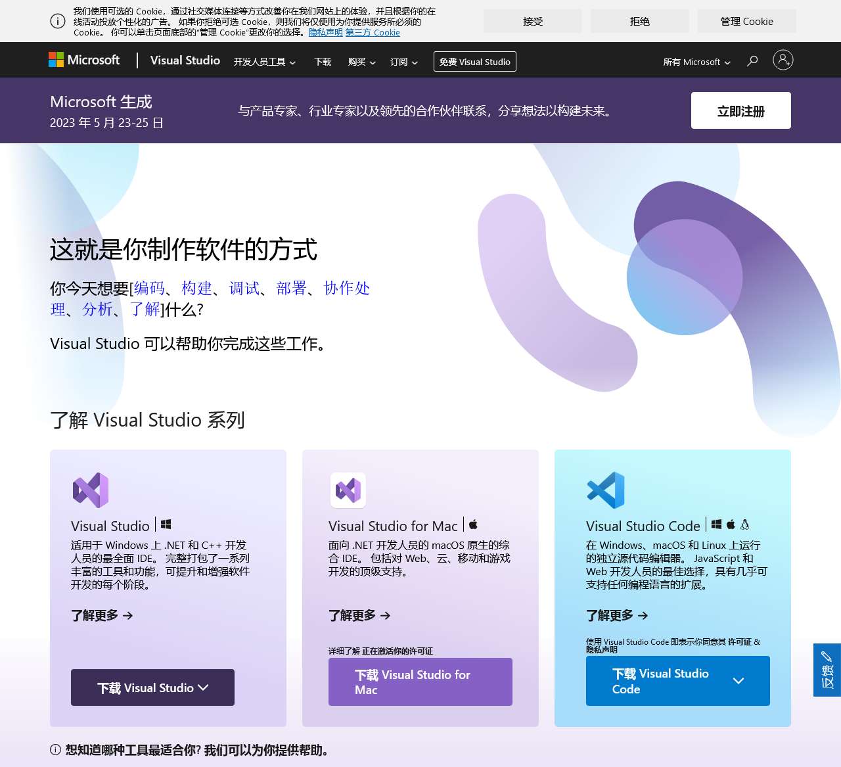Viewport: 841px width, 767px height.
Task: Click the info icon in cookie banner
Action: 58,21
